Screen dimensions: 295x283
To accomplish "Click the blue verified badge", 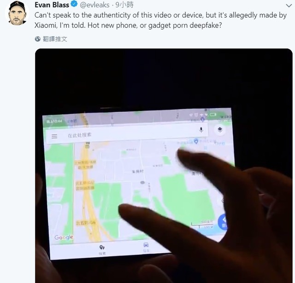I will [x=75, y=4].
